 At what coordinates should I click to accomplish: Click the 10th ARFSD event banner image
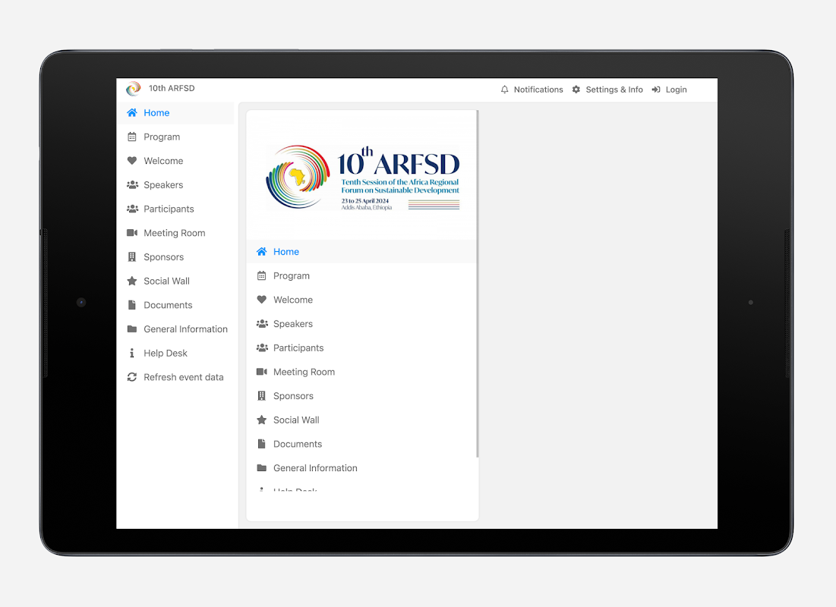[x=362, y=178]
